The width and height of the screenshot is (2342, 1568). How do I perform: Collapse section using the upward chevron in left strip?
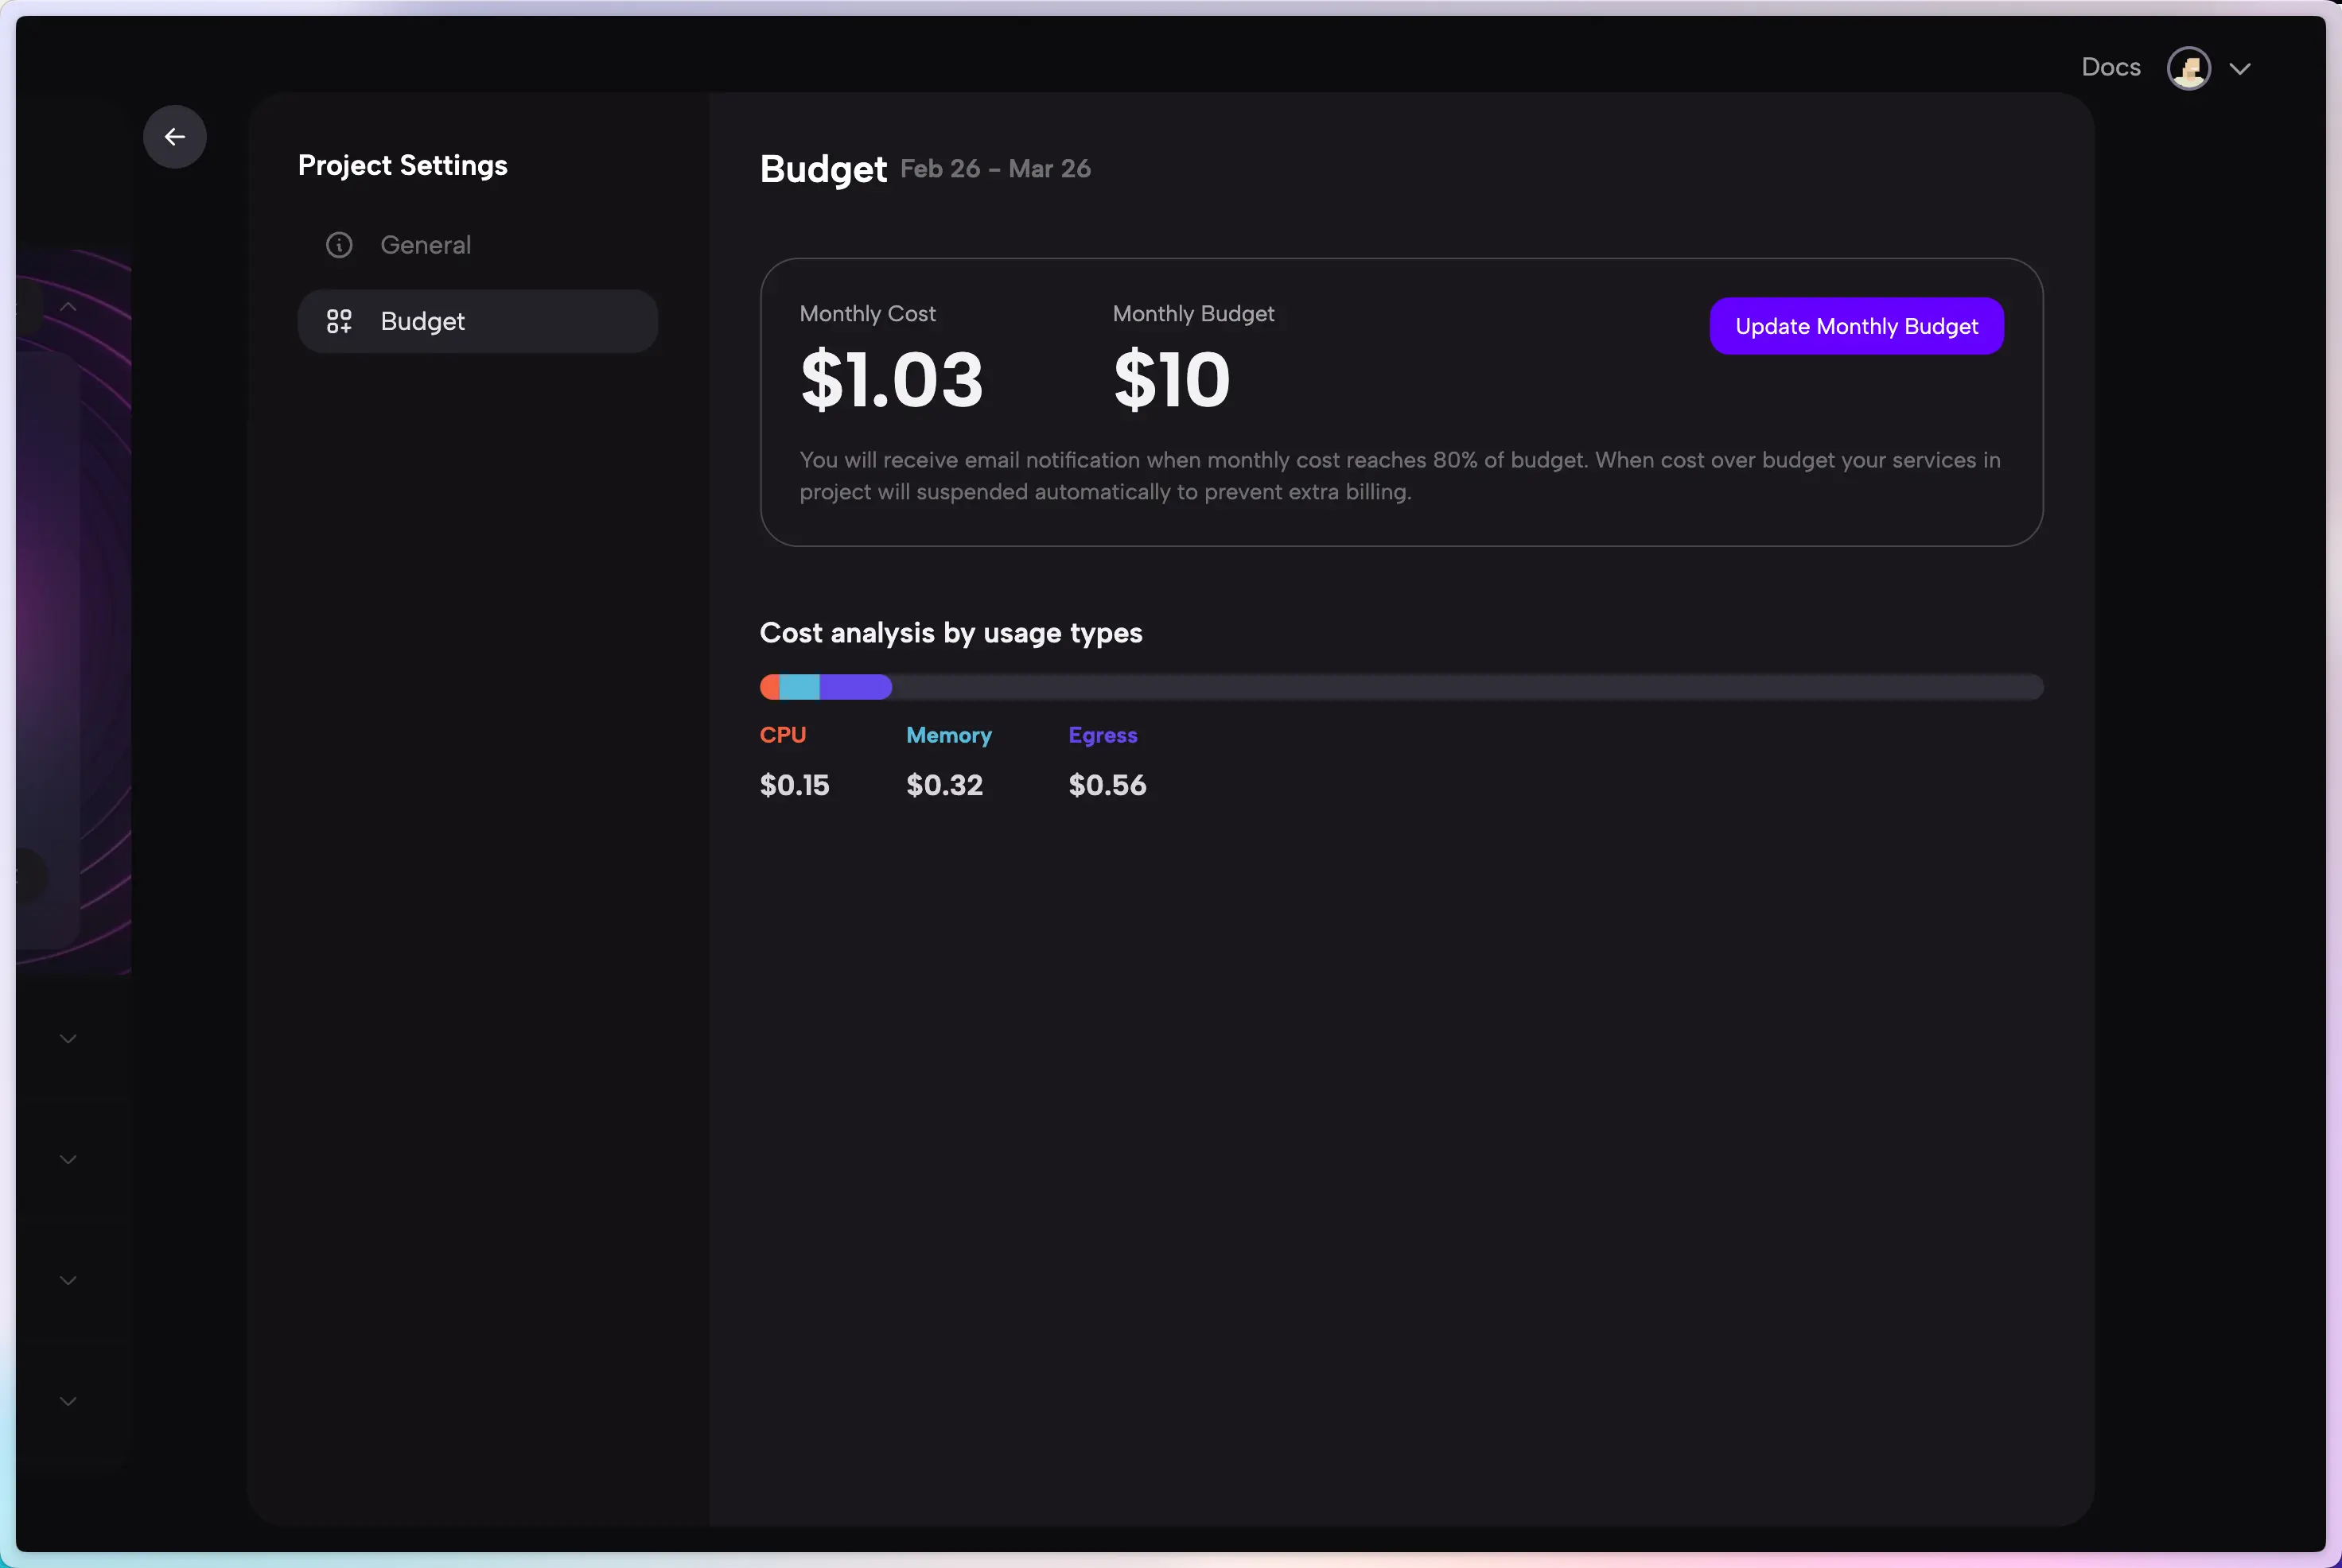68,306
